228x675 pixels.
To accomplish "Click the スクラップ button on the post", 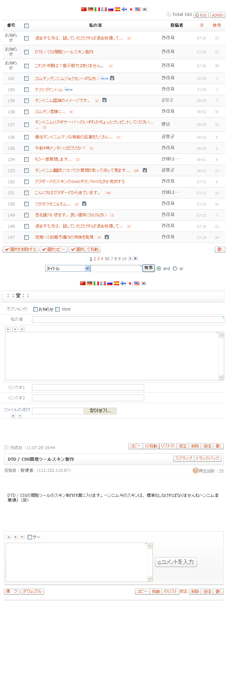I will point(184,458).
